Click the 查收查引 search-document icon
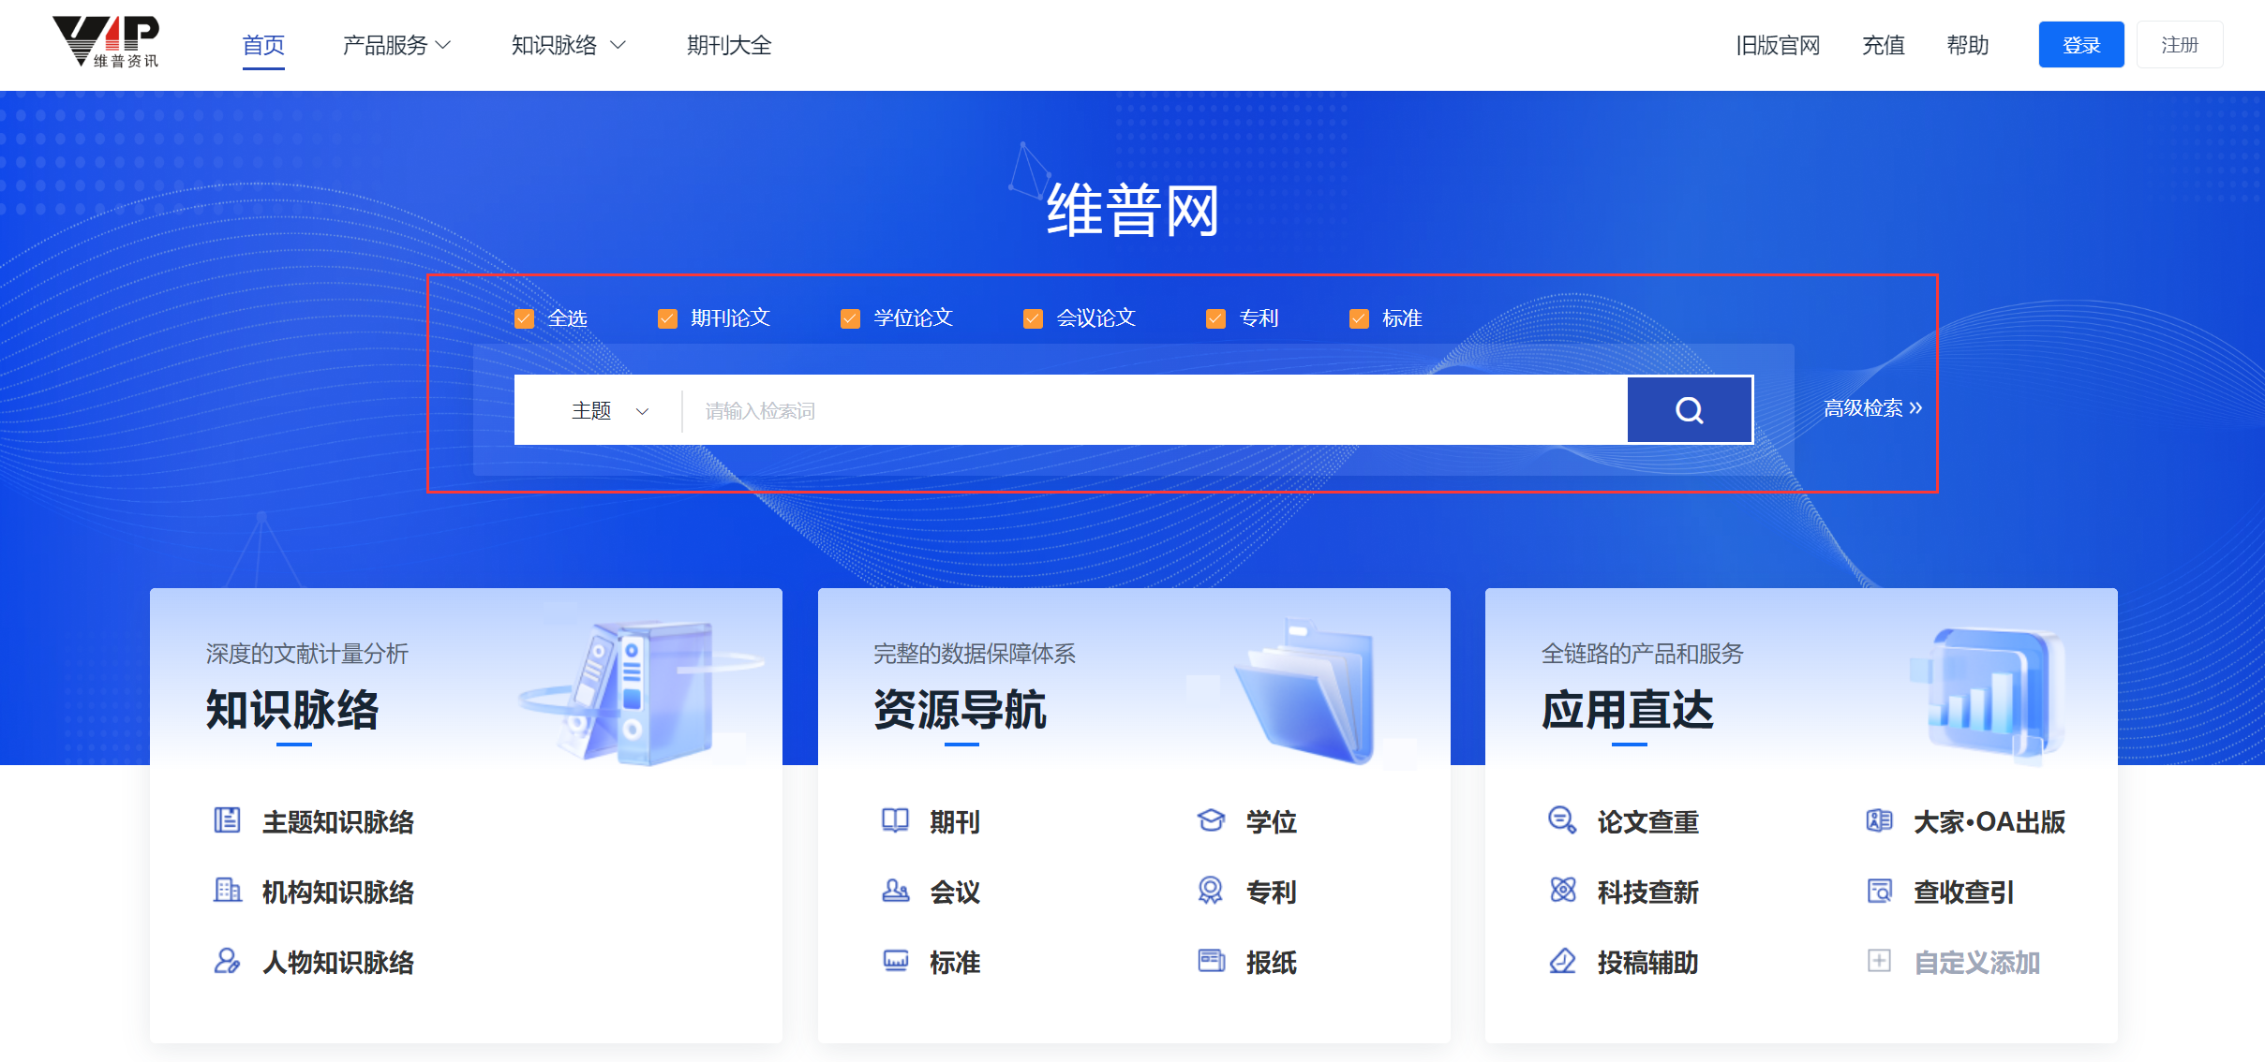The image size is (2265, 1062). coord(1879,891)
